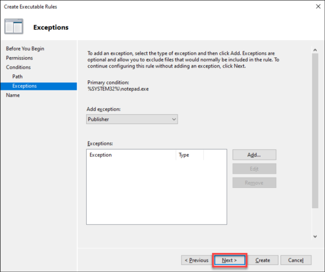The height and width of the screenshot is (272, 325).
Task: Close the Create Executable Rules dialog
Action: [x=318, y=6]
